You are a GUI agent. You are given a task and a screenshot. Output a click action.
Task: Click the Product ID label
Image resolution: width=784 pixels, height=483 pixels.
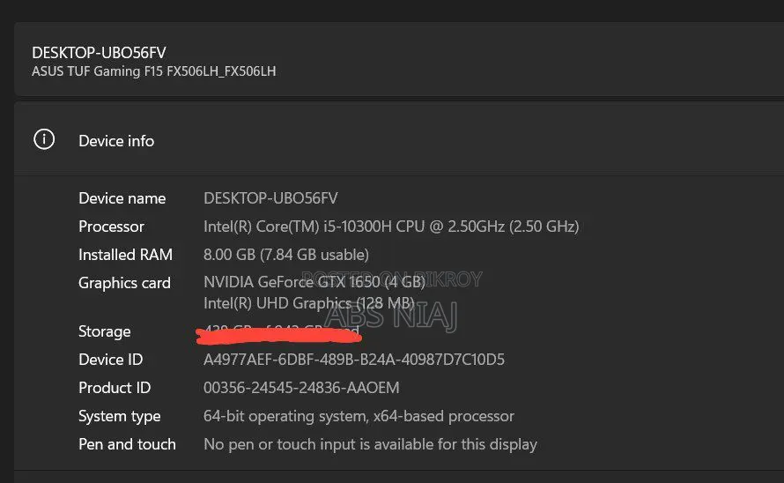point(115,388)
